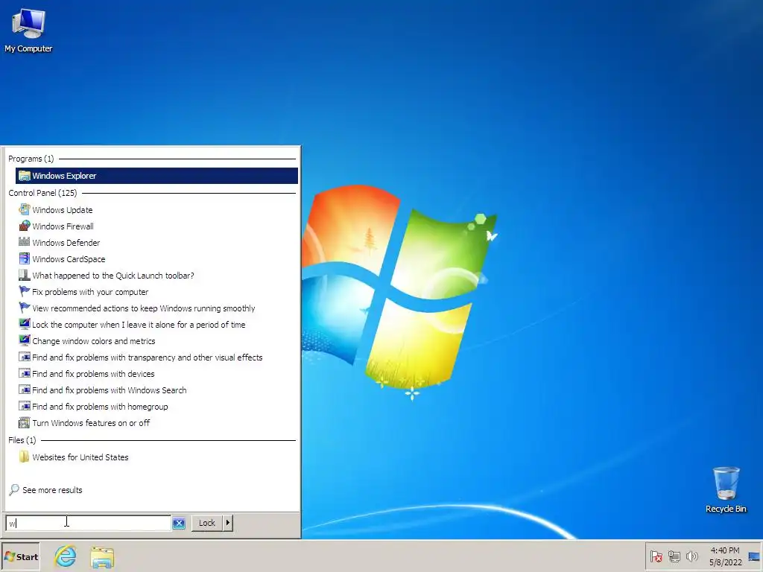Click the Windows Update icon
Screen dimensions: 763x572
(25, 209)
